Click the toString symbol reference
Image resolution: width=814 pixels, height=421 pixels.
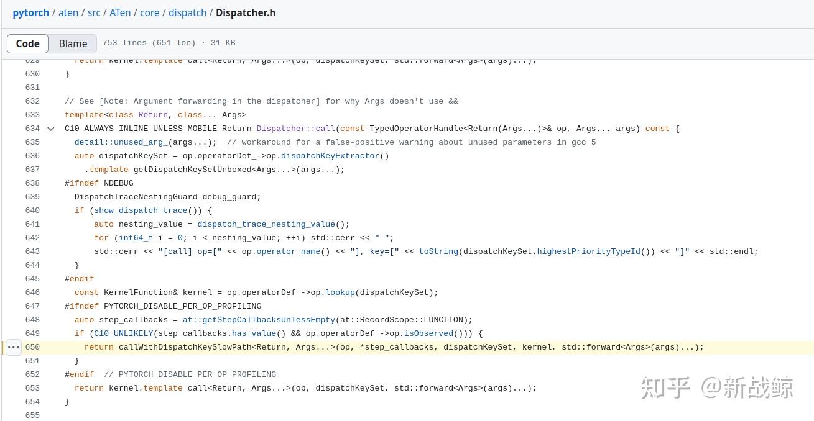(x=438, y=251)
